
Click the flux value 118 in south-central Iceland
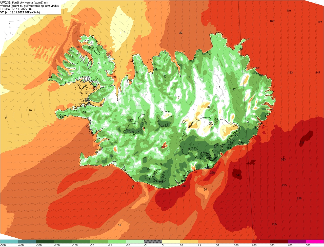click(163, 147)
